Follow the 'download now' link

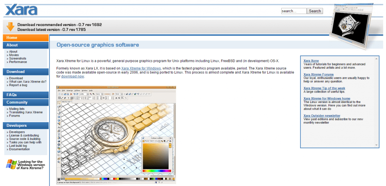(73, 76)
